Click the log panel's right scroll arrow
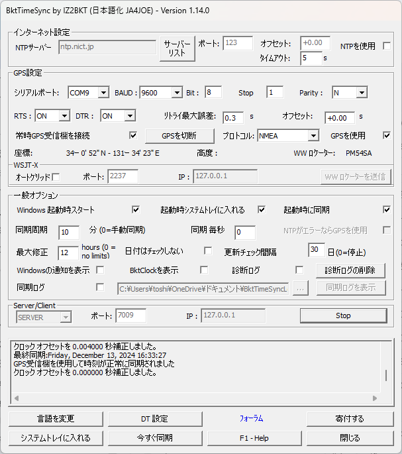The image size is (402, 454). pos(375,398)
